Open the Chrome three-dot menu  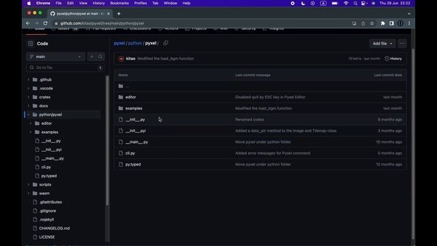point(409,23)
